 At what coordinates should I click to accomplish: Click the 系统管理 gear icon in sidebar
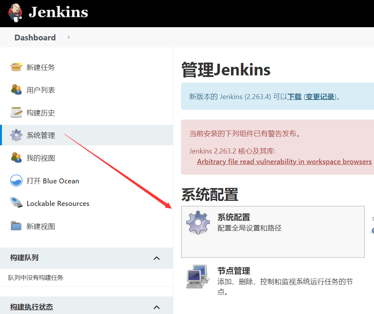point(16,135)
